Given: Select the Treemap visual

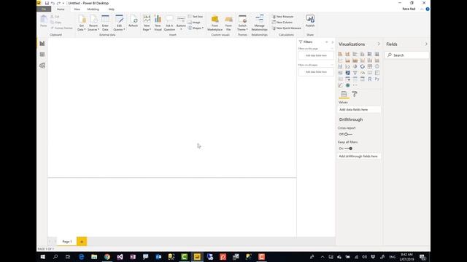Looking at the screenshot, I should point(370,66).
